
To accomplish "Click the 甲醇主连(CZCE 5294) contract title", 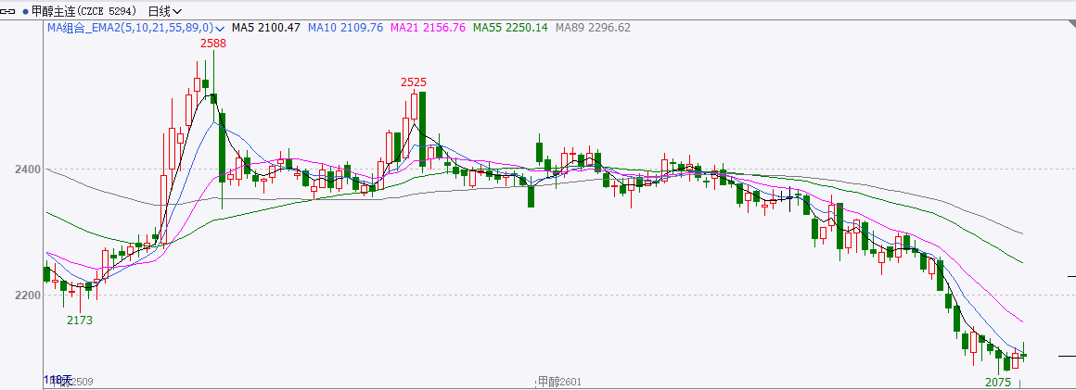I will pyautogui.click(x=84, y=11).
